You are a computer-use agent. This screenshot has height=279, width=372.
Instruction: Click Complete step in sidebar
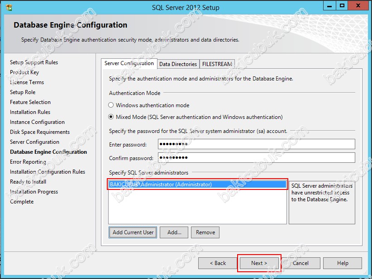coord(22,202)
